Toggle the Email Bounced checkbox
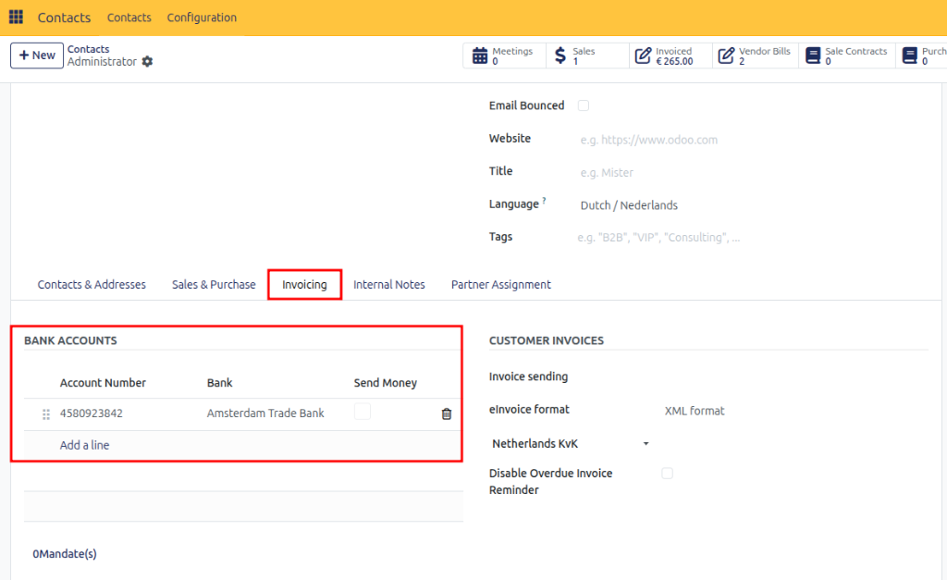Screen dimensions: 947x580 (x=584, y=105)
